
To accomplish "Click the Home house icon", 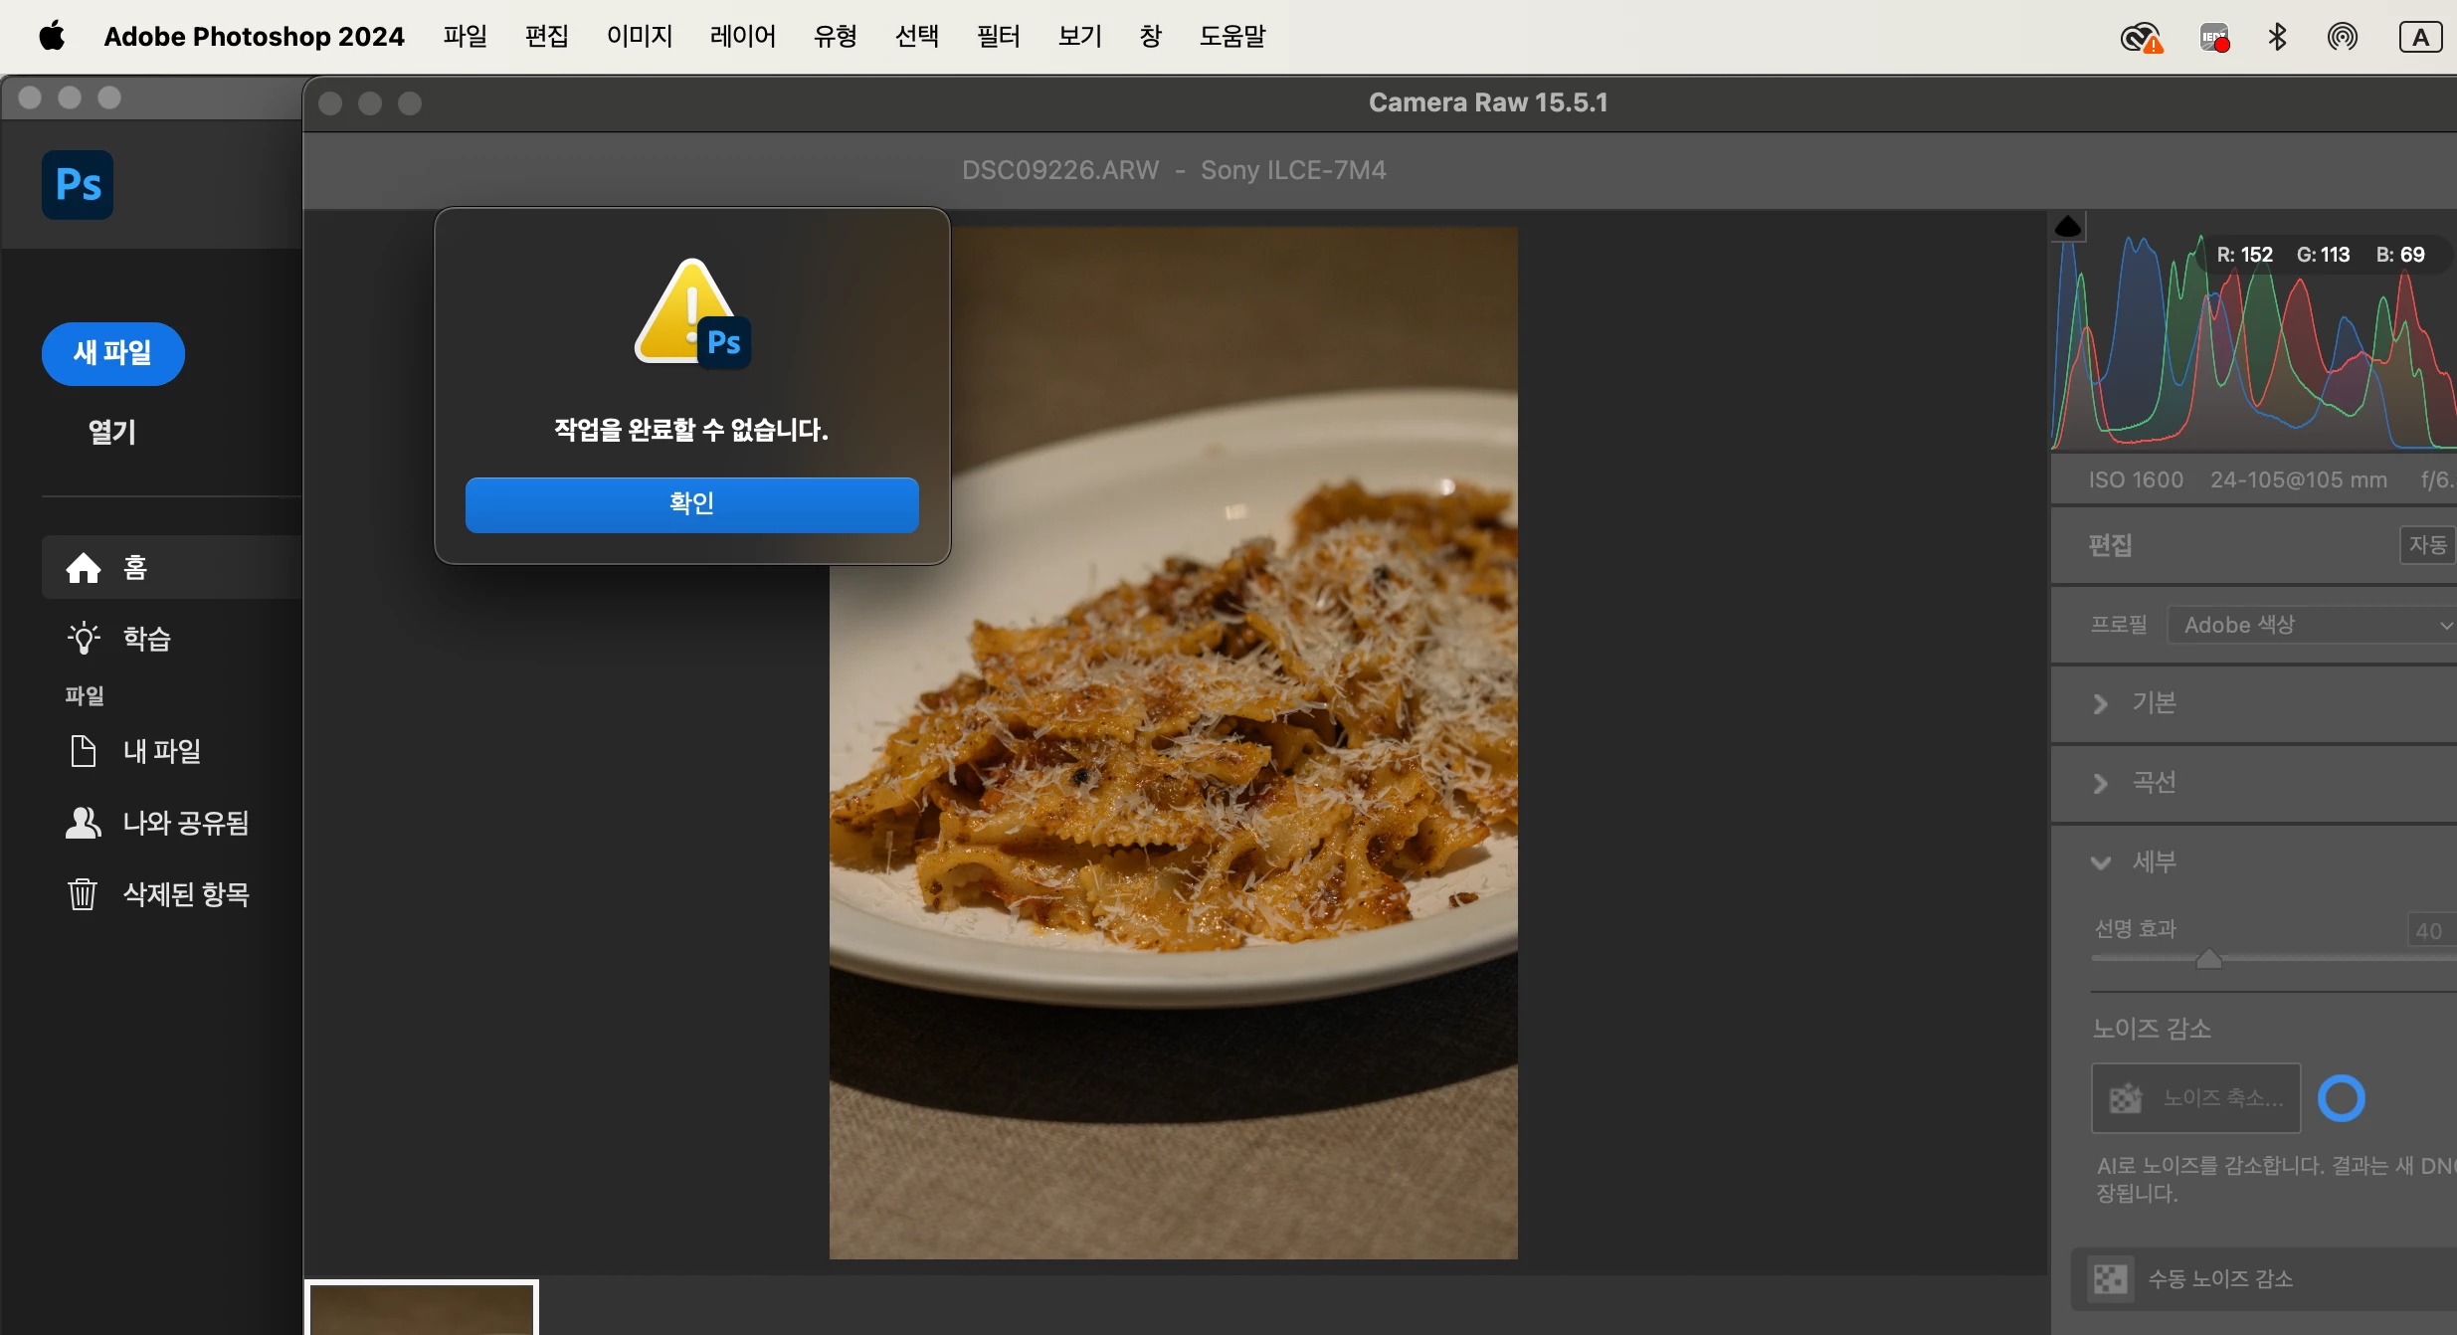I will (x=84, y=568).
